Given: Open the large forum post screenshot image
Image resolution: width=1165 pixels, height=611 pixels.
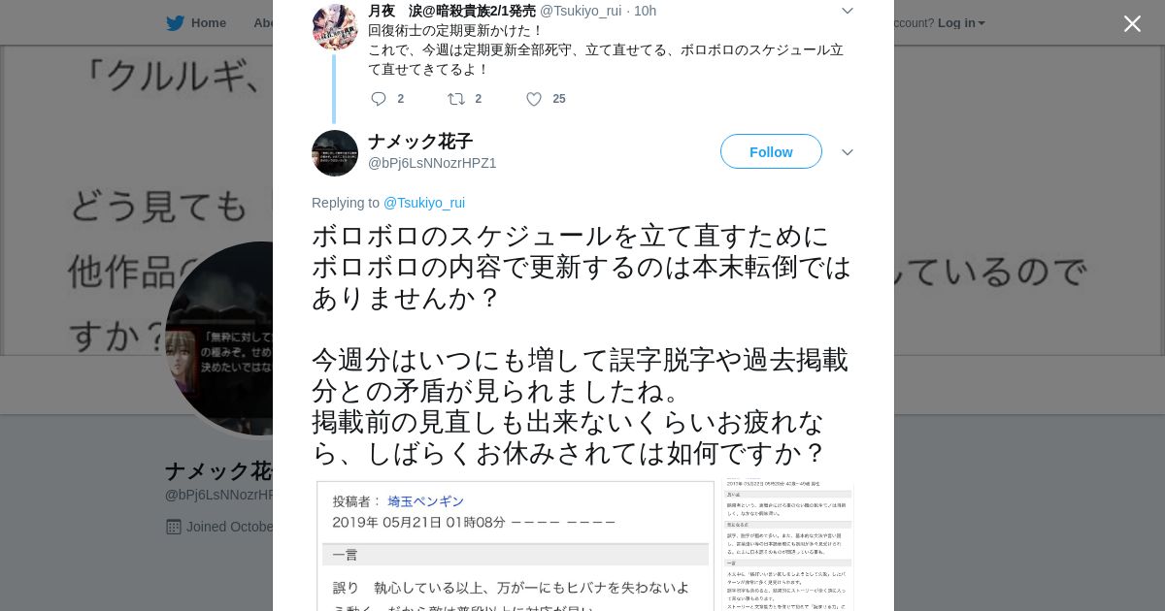Looking at the screenshot, I should (x=516, y=545).
